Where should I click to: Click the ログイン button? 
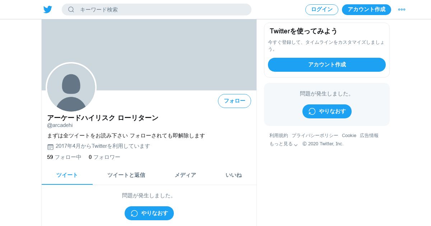tap(322, 10)
